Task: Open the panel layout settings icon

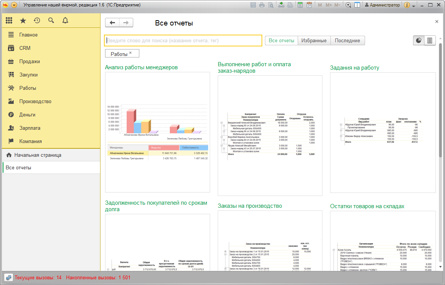Action: [x=357, y=5]
